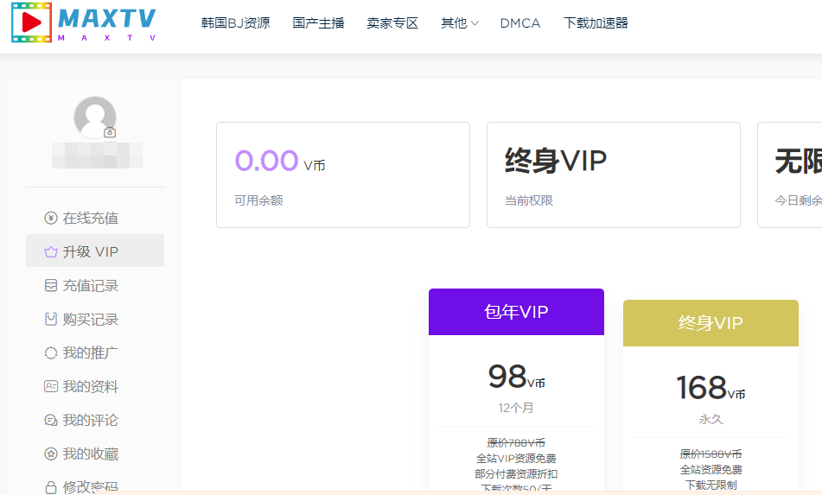The height and width of the screenshot is (495, 822).
Task: Open the 韩国BJ资源 menu
Action: [x=235, y=23]
